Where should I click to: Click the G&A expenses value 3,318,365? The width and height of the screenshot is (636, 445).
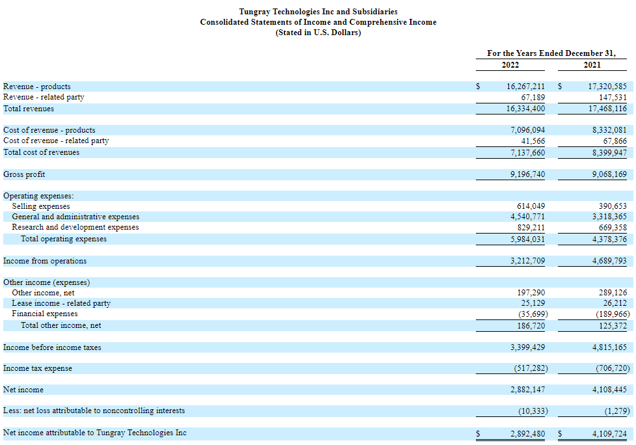coord(609,217)
